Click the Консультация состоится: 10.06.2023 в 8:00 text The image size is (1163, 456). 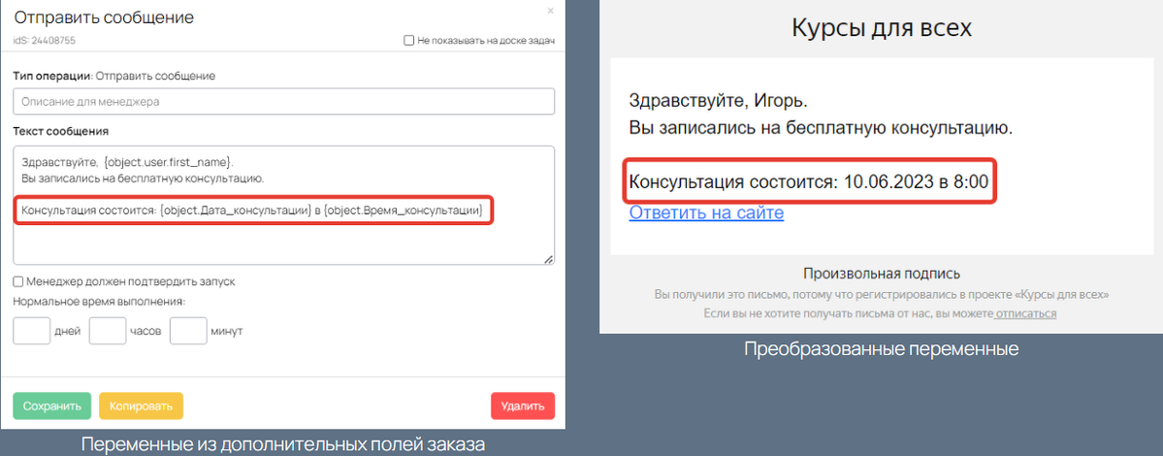point(808,180)
